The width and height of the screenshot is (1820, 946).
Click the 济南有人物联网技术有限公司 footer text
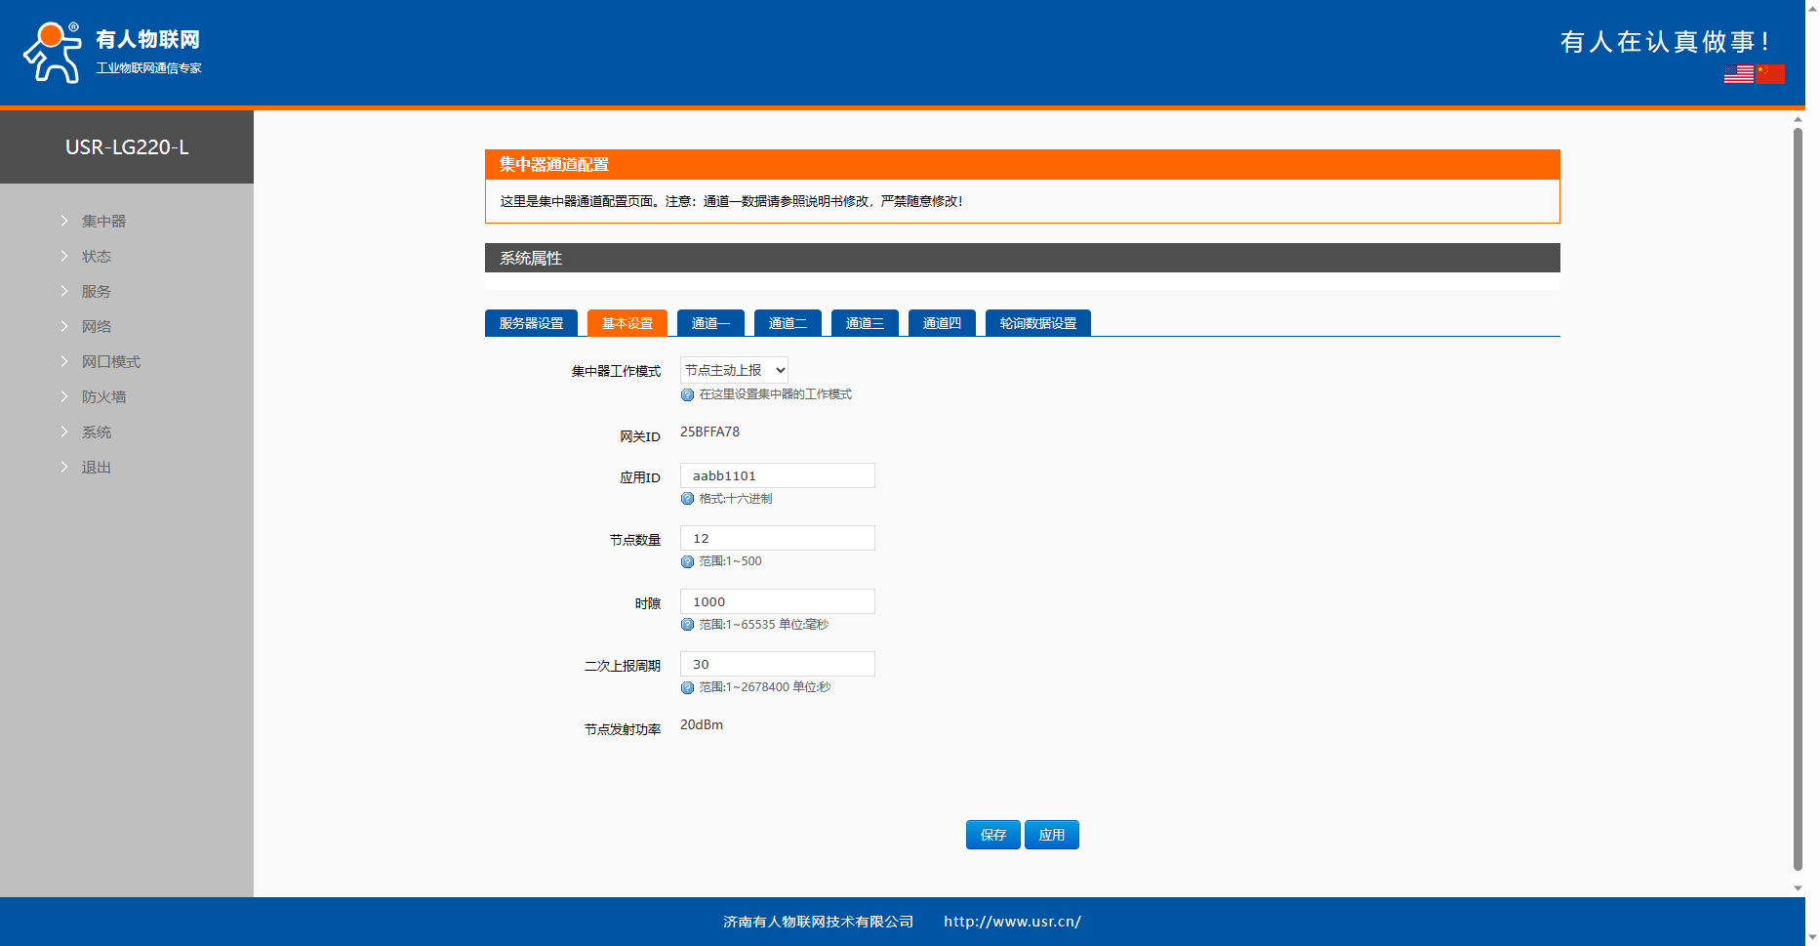[818, 922]
